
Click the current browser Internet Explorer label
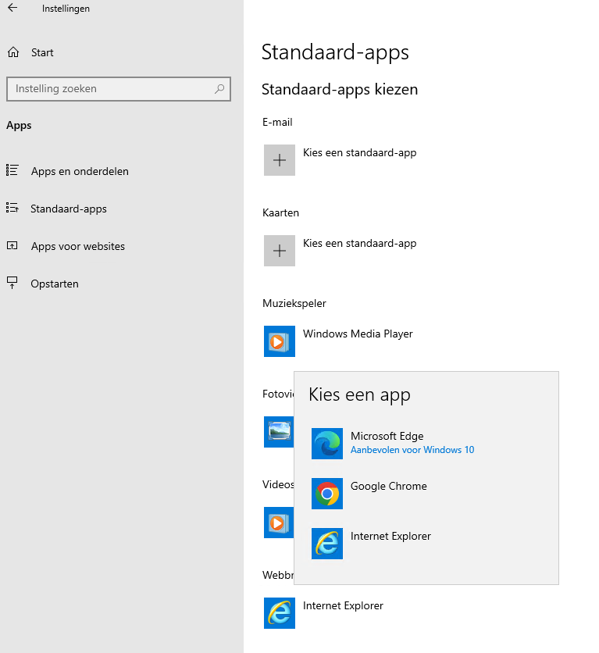pos(343,605)
